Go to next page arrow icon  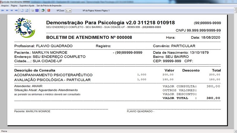pos(12,11)
